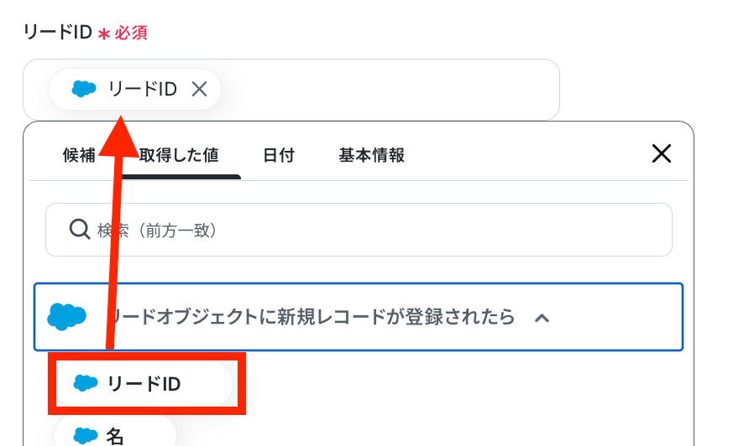The height and width of the screenshot is (446, 749).
Task: Click the Salesforce cloud icon in the リードID chip
Action: point(84,89)
